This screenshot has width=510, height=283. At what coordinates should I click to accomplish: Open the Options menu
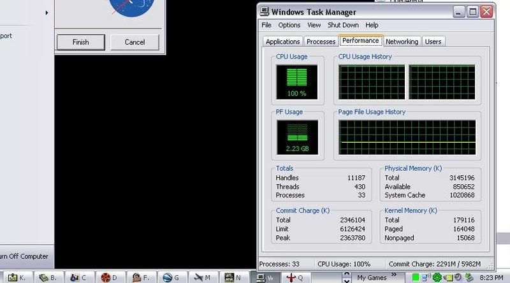tap(289, 25)
